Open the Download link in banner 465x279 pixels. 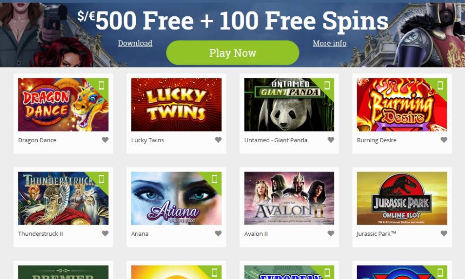135,43
